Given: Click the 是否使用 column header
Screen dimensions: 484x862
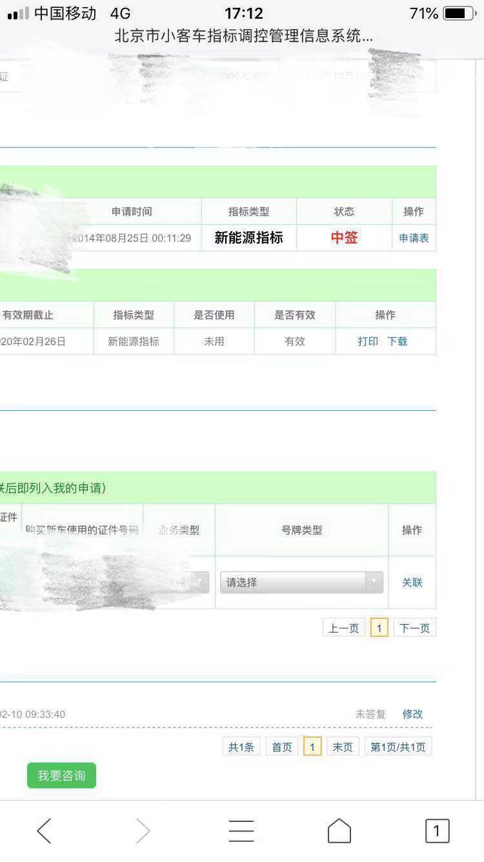Looking at the screenshot, I should click(214, 315).
